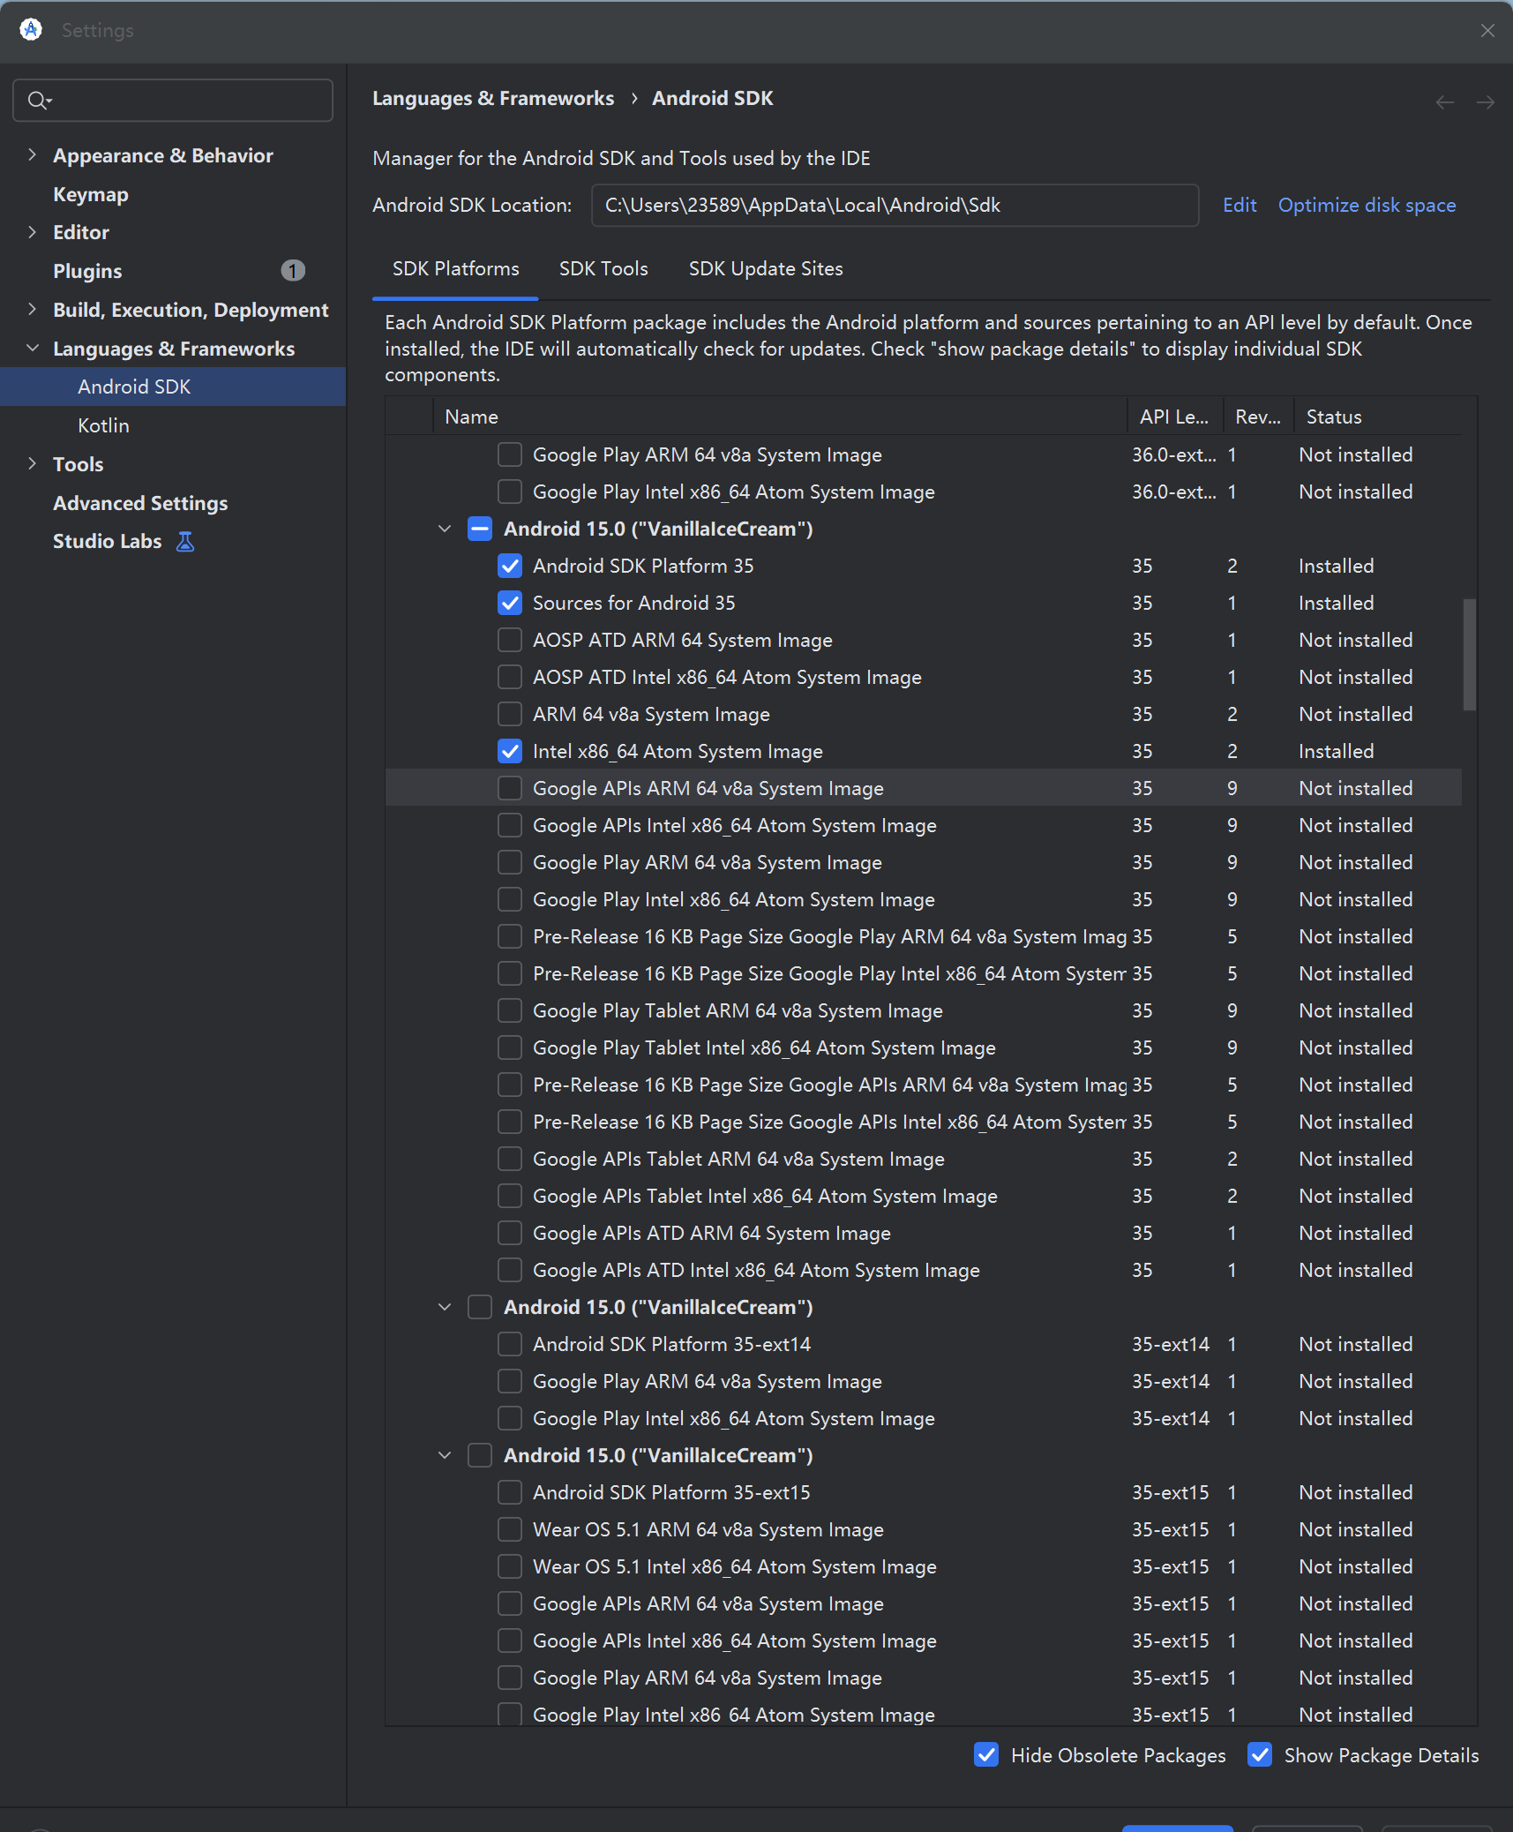The width and height of the screenshot is (1513, 1832).
Task: Toggle Show Package Details checkbox
Action: pos(1260,1755)
